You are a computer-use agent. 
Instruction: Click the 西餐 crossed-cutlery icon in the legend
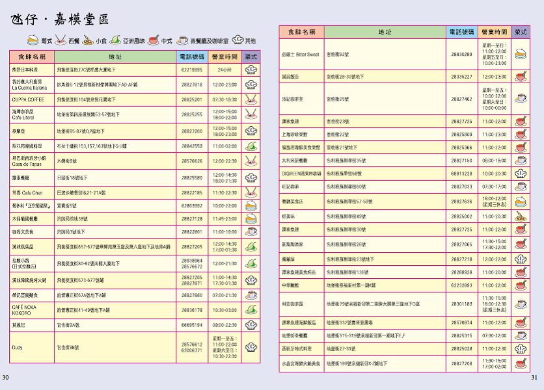(x=61, y=40)
